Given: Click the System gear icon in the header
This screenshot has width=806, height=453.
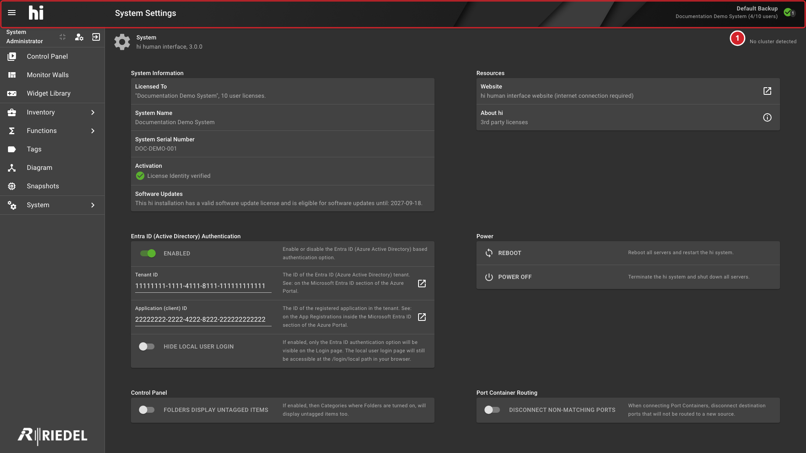Looking at the screenshot, I should (122, 42).
